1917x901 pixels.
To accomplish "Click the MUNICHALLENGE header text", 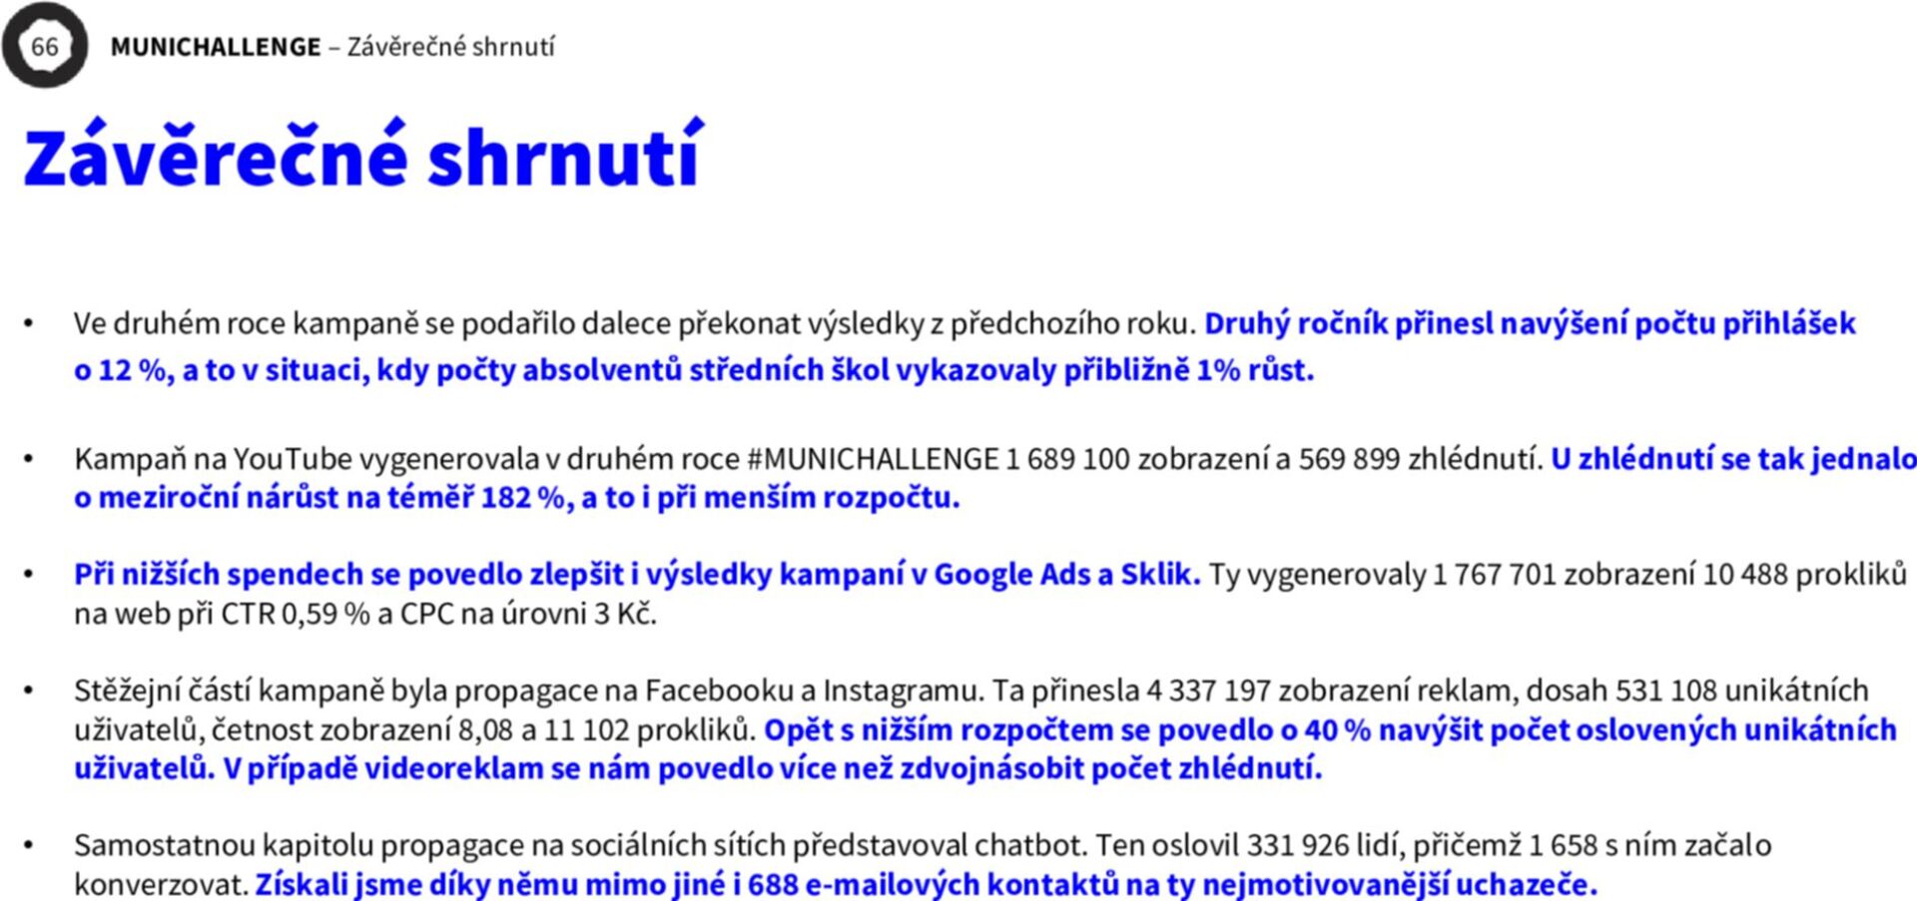I will pos(216,47).
